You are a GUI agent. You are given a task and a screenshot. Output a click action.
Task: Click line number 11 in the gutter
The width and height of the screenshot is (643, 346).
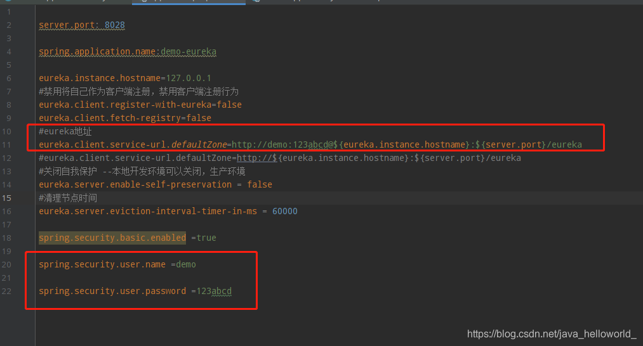(6, 144)
